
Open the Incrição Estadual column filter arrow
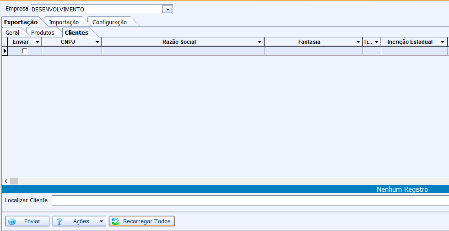tap(443, 42)
